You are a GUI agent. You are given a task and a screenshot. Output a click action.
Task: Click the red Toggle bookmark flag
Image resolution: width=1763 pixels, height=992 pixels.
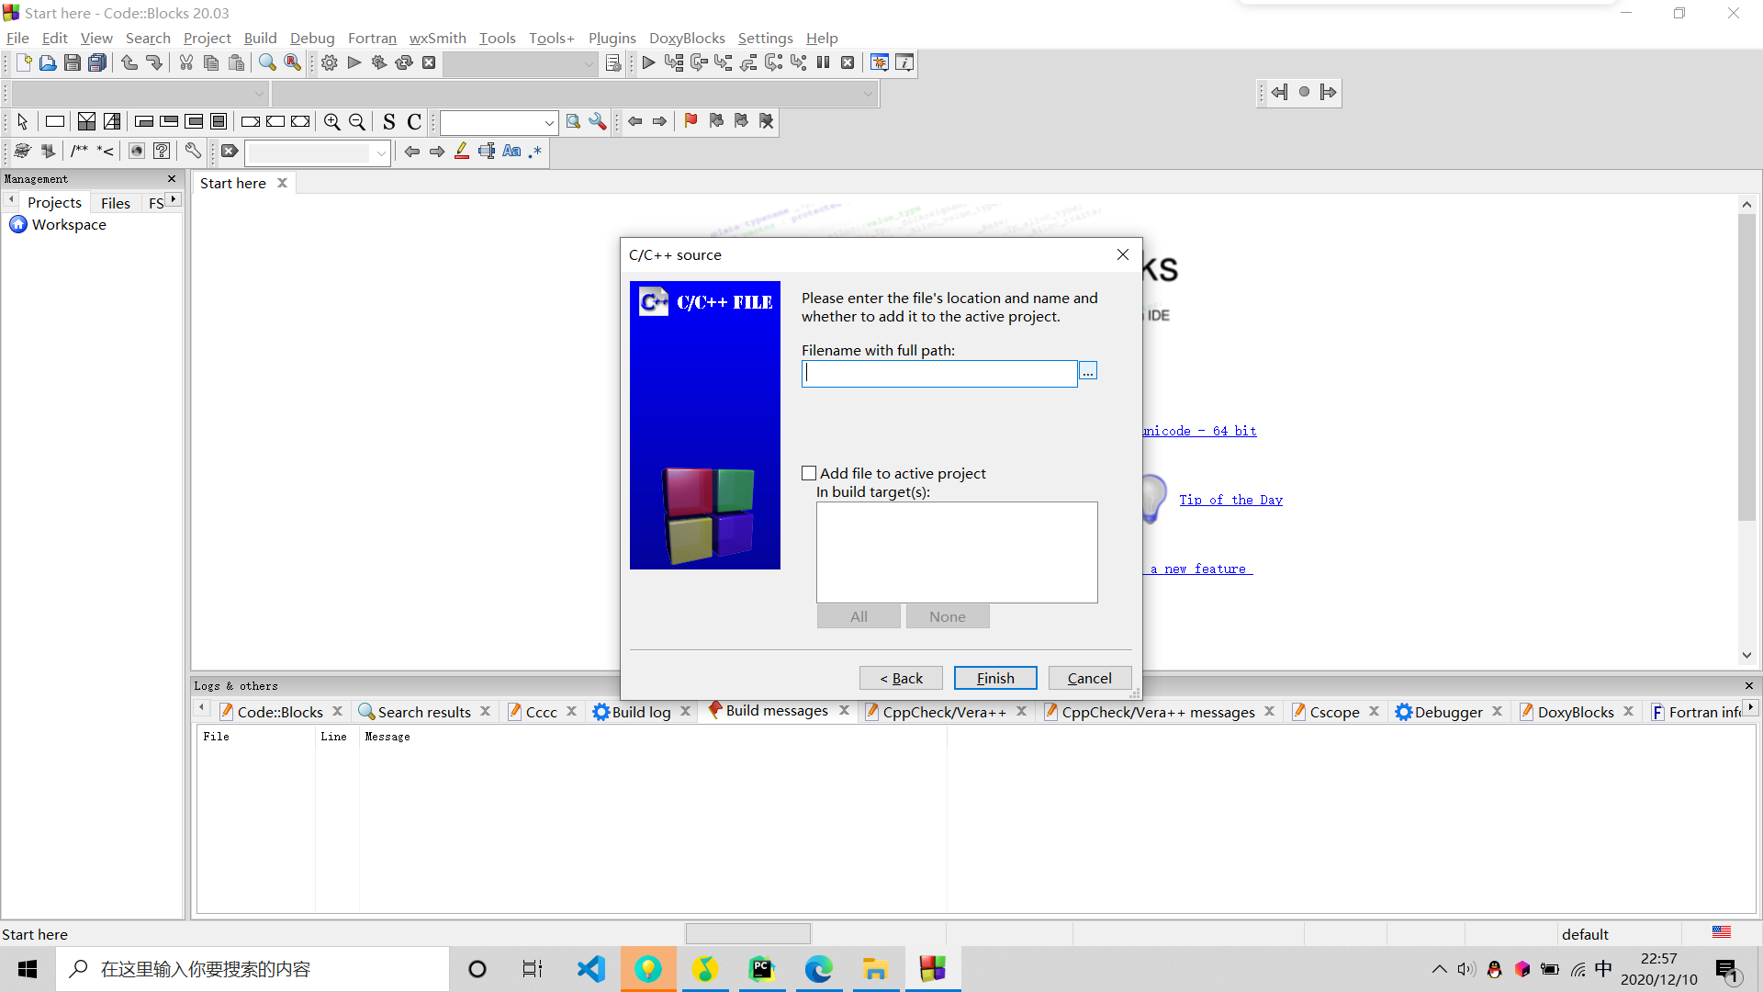(x=691, y=121)
